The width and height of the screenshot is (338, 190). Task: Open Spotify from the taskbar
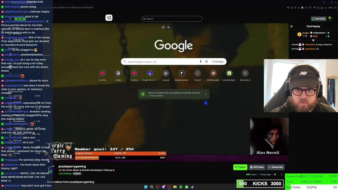tap(181, 187)
